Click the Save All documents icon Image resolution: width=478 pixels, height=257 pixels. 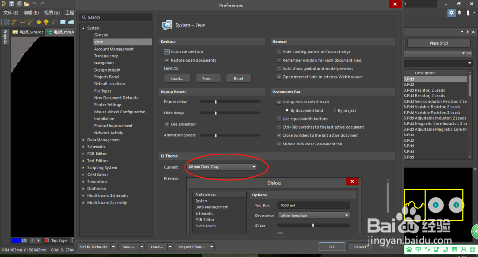pyautogui.click(x=19, y=4)
